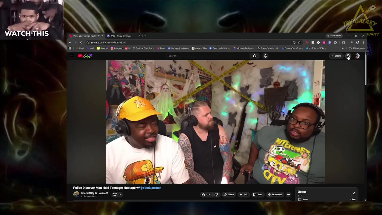This screenshot has height=215, width=382.
Task: Open Amazon Wish bookmark
Action: pos(199,48)
